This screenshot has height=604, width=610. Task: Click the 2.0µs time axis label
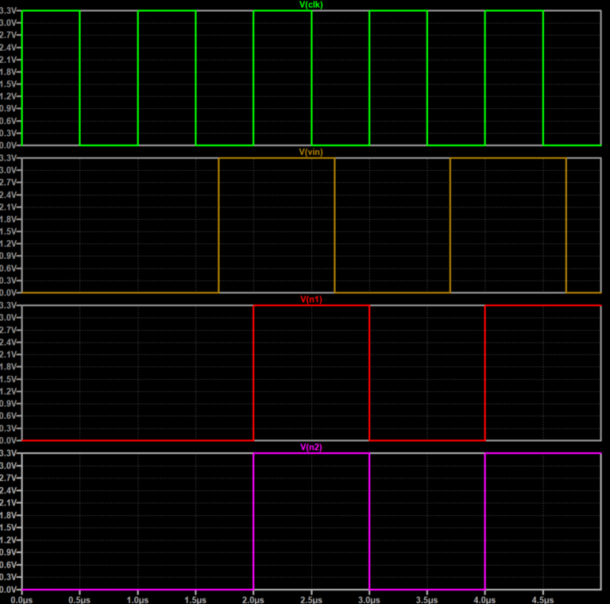click(253, 597)
